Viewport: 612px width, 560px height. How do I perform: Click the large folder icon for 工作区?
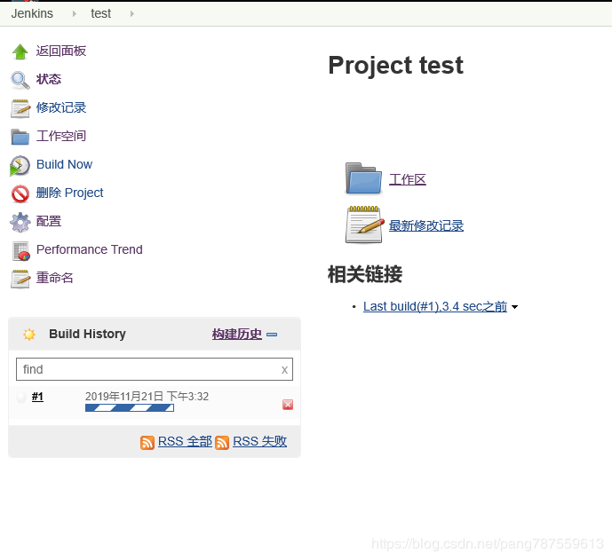pyautogui.click(x=363, y=178)
